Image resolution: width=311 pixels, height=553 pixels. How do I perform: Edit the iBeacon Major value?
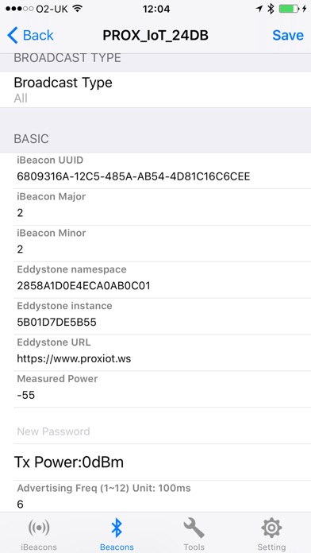[x=163, y=207]
